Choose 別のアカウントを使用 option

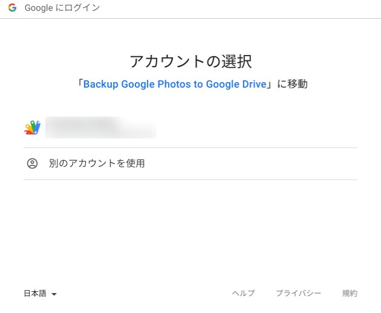coord(97,163)
